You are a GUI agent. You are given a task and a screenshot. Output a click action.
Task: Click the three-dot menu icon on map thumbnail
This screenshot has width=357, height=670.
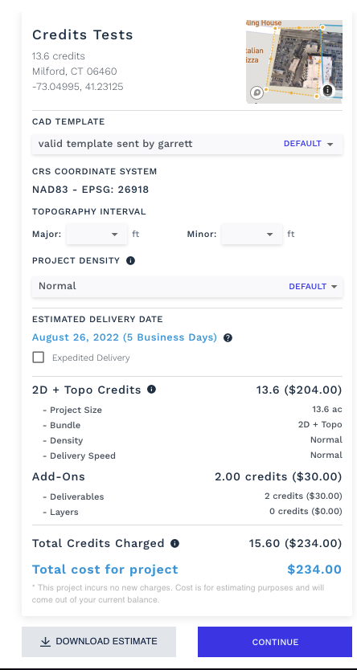coord(327,90)
